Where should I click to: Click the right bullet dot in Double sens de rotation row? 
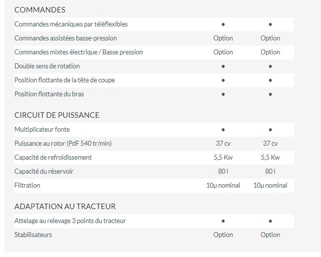point(270,66)
